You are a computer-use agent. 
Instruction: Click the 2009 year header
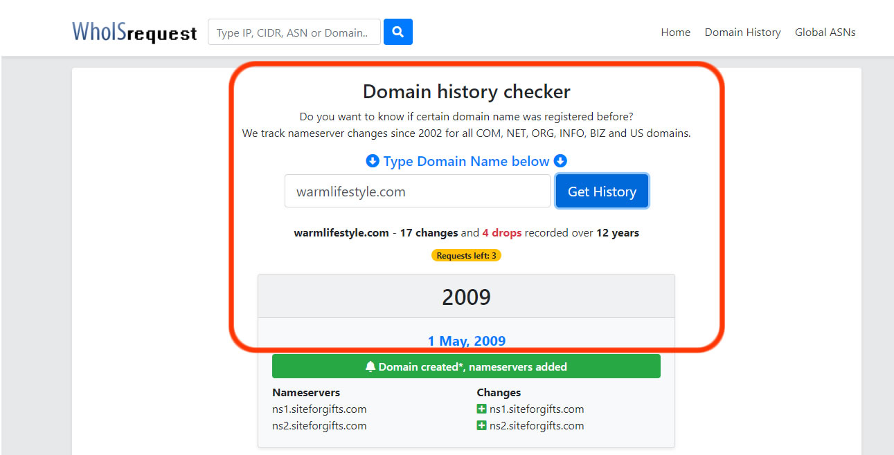pos(467,297)
